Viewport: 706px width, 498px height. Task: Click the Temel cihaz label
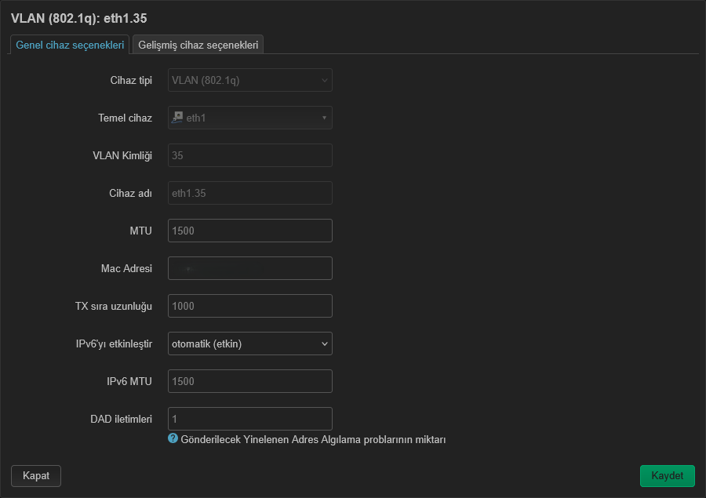point(126,118)
